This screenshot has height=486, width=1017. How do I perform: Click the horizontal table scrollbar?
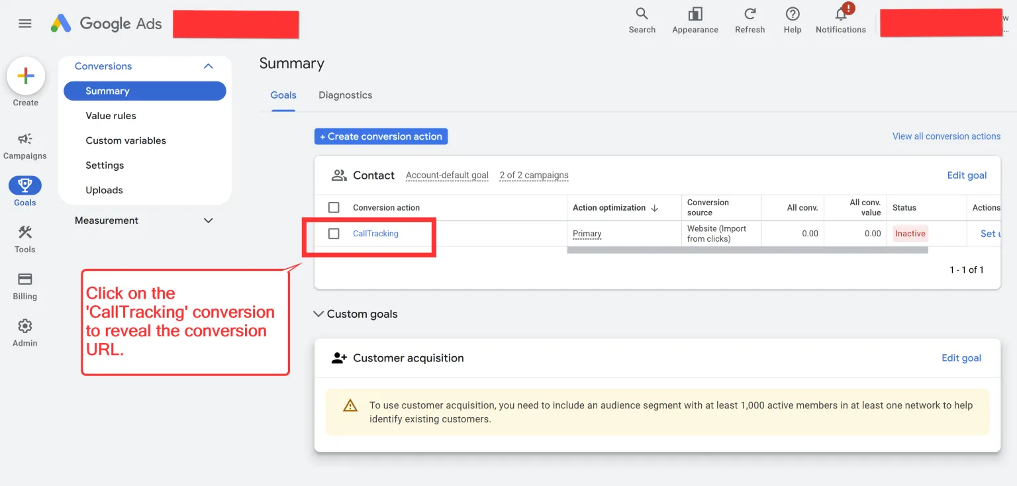coord(748,250)
